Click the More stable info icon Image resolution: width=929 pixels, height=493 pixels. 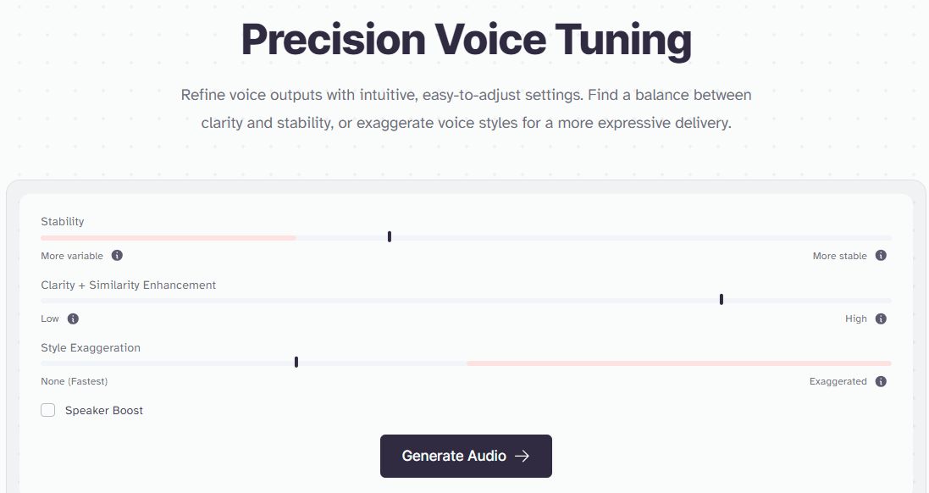[880, 255]
